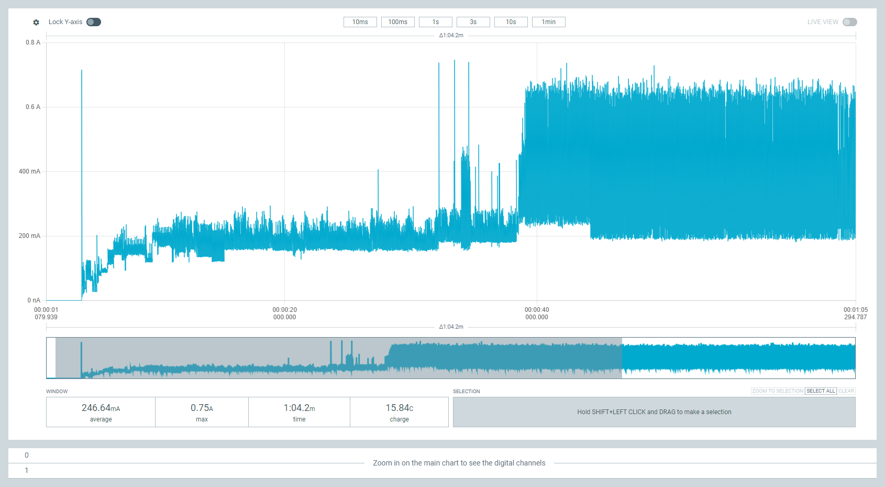Screen dimensions: 885x487
Task: Enable the Live View toggle
Action: click(x=849, y=22)
